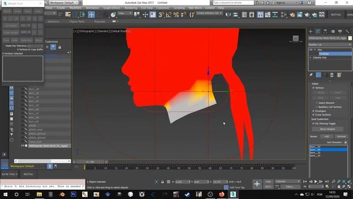353x199 pixels.
Task: Open Create Selection Set dropdown
Action: (x=210, y=13)
